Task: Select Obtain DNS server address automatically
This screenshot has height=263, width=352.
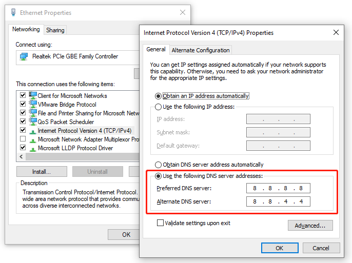Action: [158, 165]
